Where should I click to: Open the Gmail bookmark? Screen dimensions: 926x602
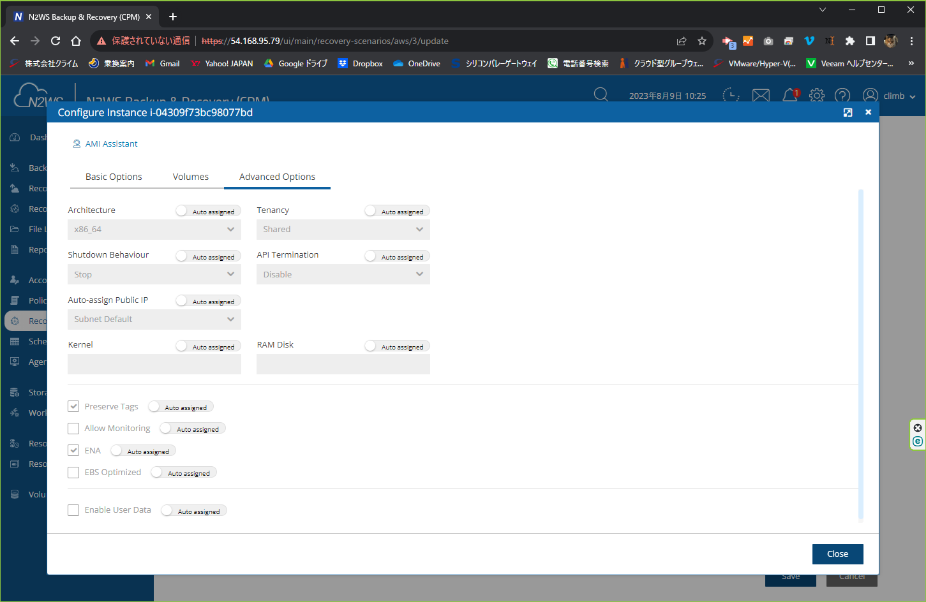pyautogui.click(x=162, y=63)
